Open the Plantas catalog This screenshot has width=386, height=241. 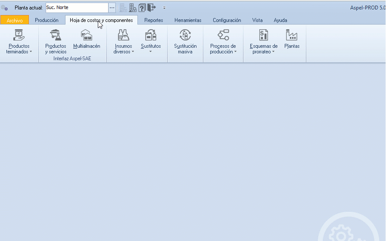click(292, 35)
